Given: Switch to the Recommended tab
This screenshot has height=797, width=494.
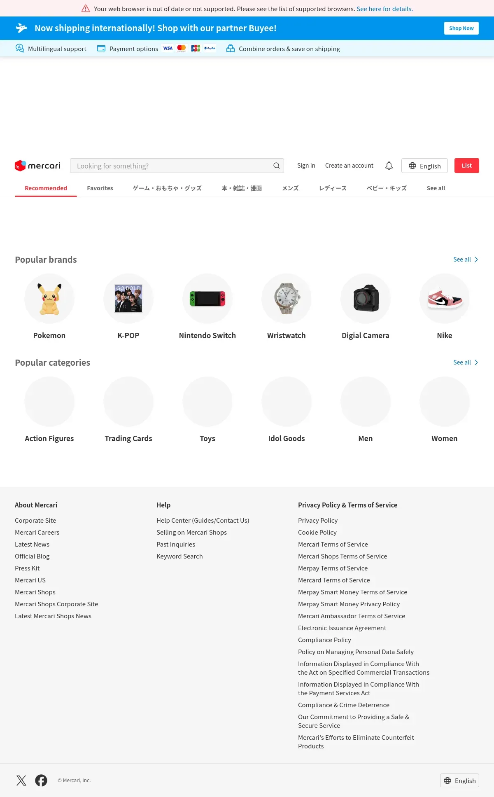Looking at the screenshot, I should point(46,188).
